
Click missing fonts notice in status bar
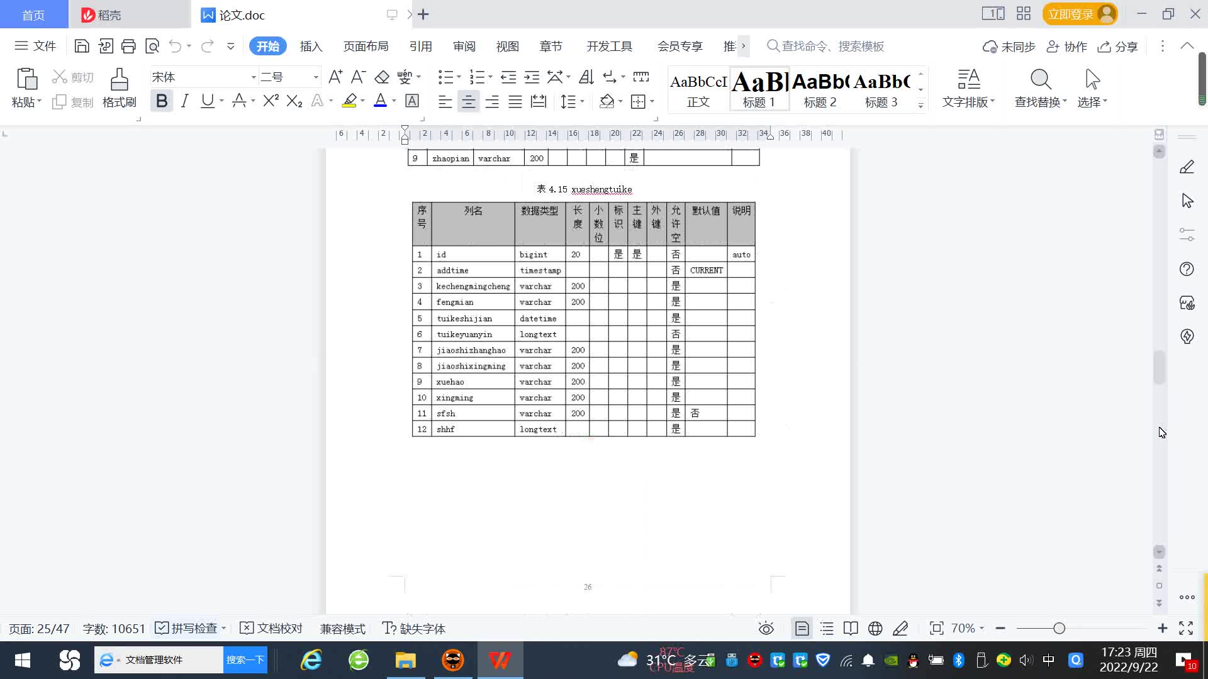pyautogui.click(x=414, y=628)
